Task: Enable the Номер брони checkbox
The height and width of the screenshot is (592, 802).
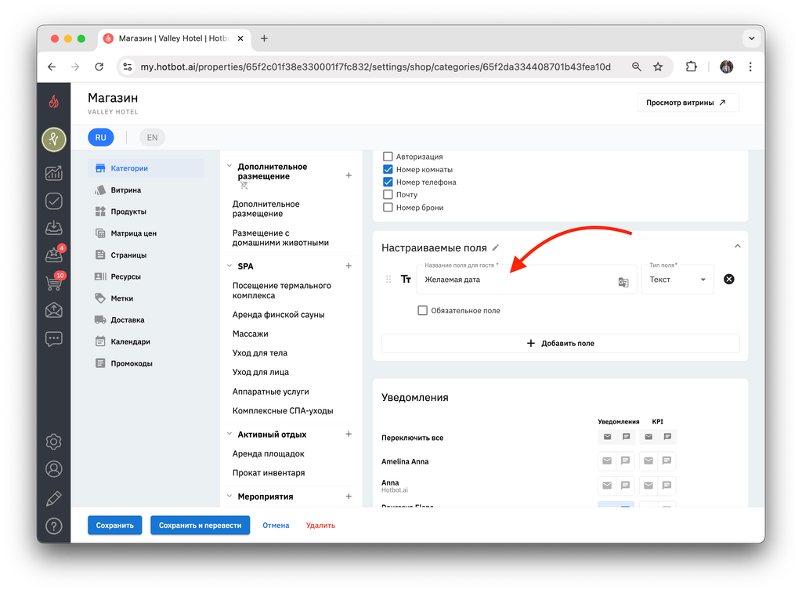Action: click(x=388, y=207)
